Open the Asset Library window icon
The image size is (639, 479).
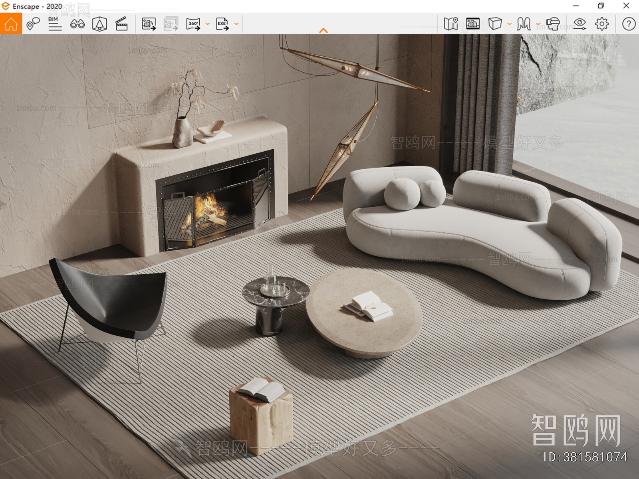(x=473, y=24)
